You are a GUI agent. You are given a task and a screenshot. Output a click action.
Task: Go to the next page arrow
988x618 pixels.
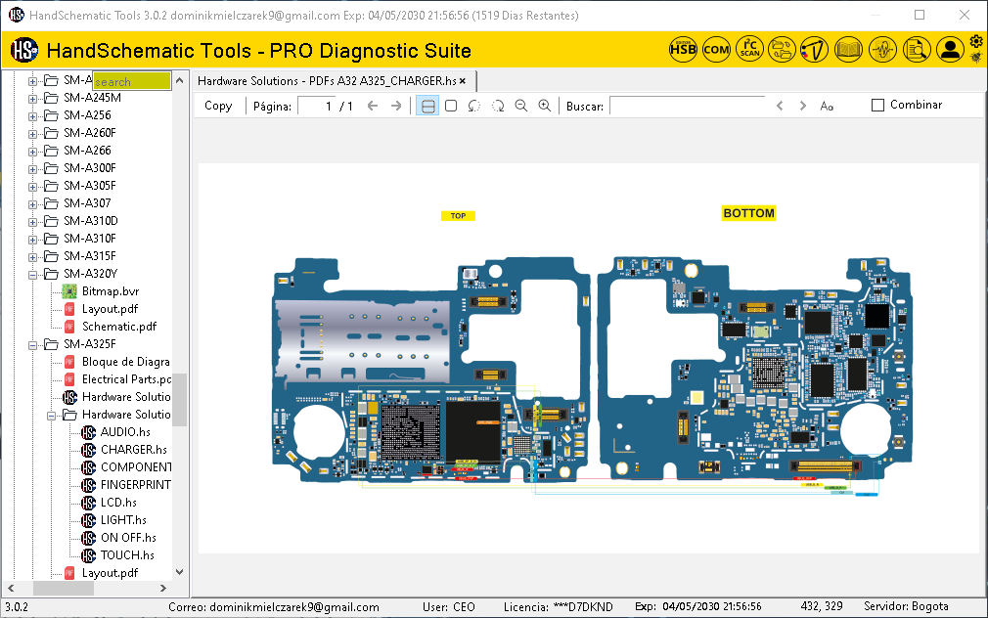pos(396,106)
